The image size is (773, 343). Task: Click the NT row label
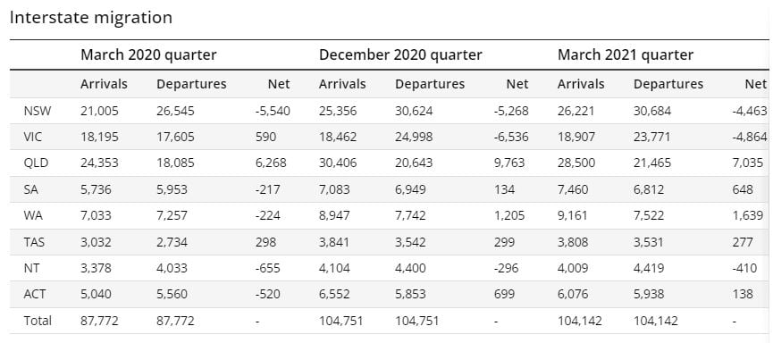click(x=30, y=268)
